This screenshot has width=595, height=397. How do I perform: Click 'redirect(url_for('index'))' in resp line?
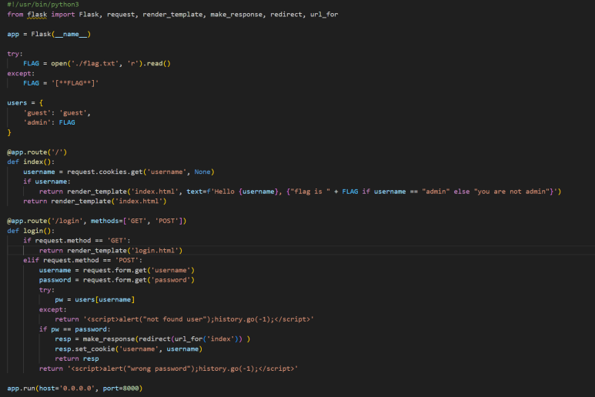click(x=189, y=339)
